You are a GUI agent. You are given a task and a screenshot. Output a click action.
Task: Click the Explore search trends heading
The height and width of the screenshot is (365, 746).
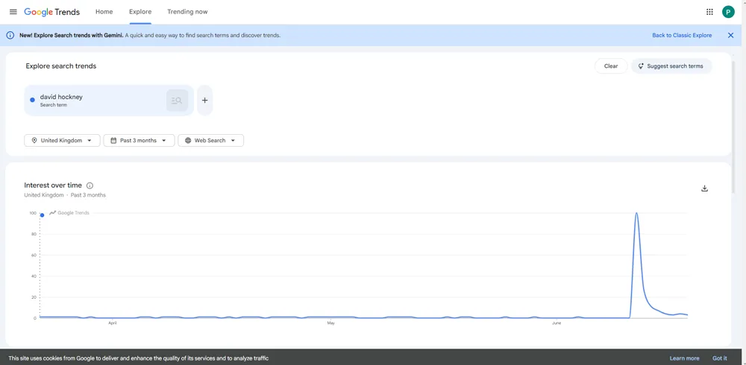(x=61, y=66)
